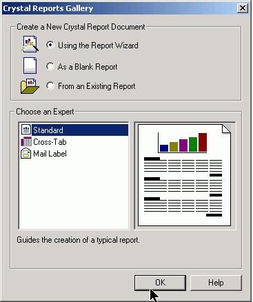Pick the Mail Label expert entry
This screenshot has width=253, height=302.
coord(50,154)
